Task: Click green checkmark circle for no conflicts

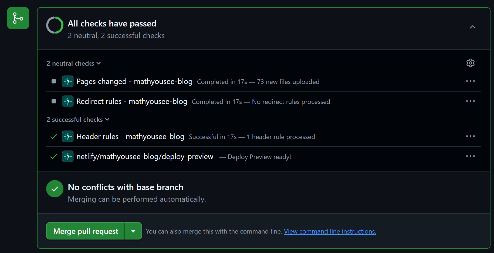Action: click(55, 189)
